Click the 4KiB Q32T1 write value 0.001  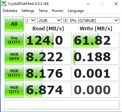96,73
